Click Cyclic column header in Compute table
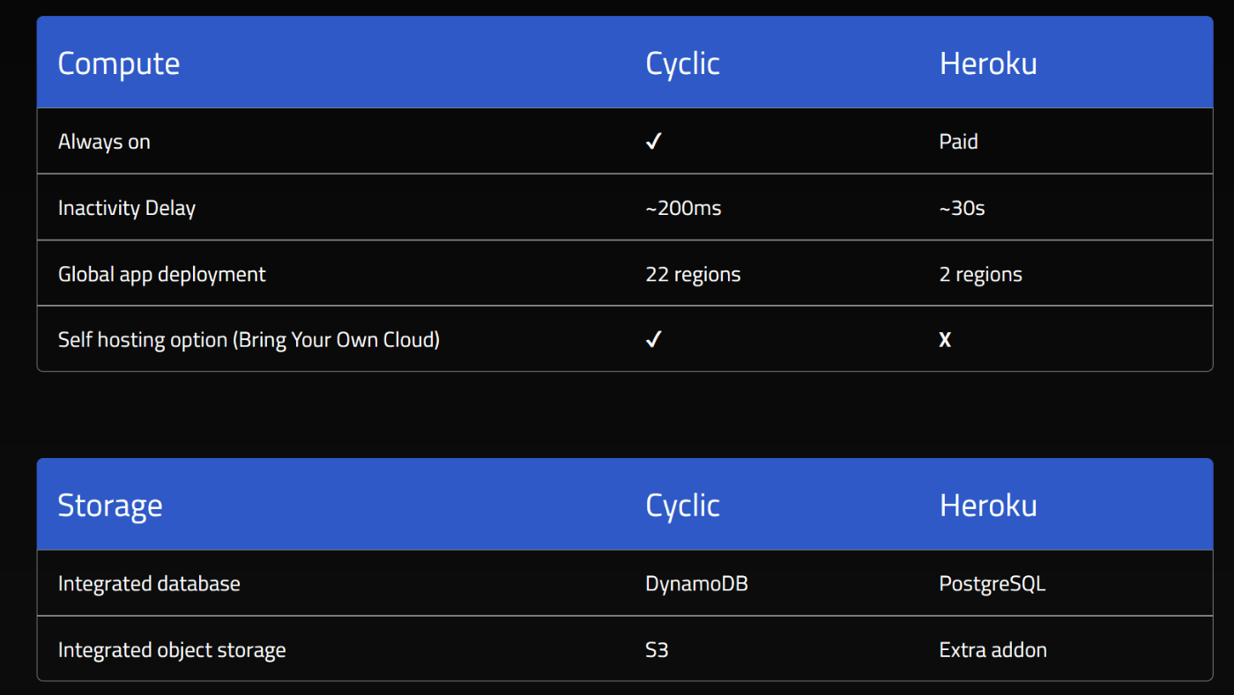Image resolution: width=1234 pixels, height=695 pixels. pos(683,63)
